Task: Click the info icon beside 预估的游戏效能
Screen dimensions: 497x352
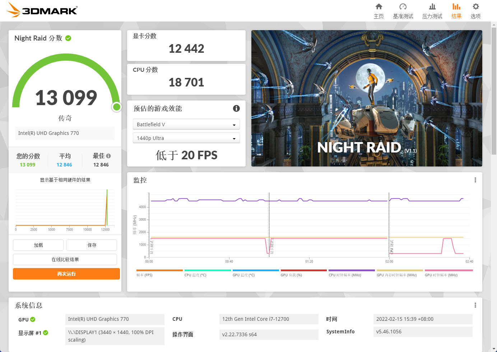Action: (x=236, y=108)
